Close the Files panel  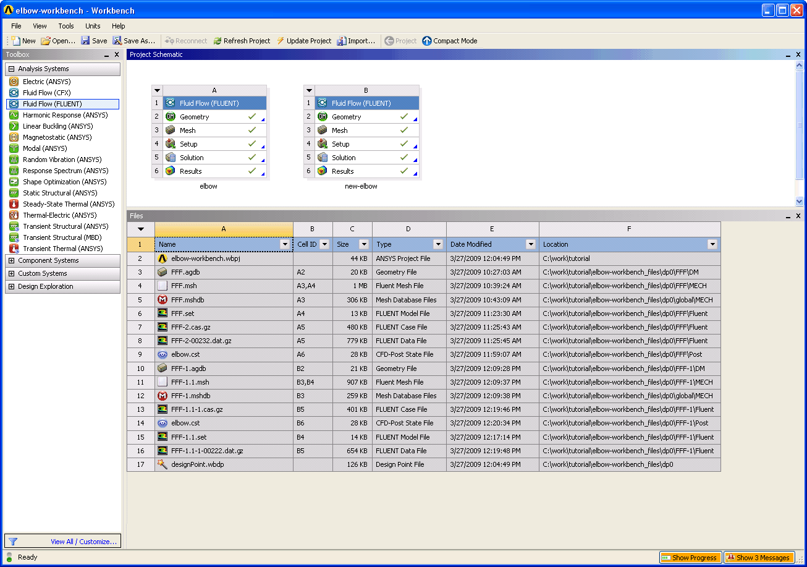click(799, 216)
